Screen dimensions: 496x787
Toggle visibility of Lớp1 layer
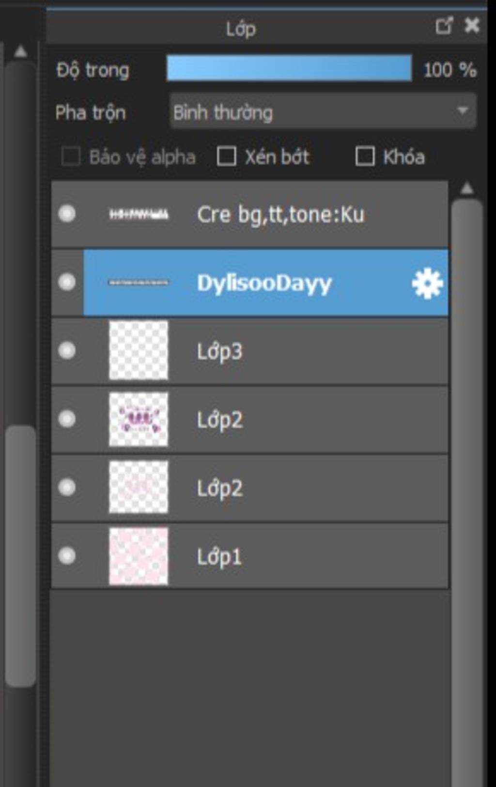(67, 556)
